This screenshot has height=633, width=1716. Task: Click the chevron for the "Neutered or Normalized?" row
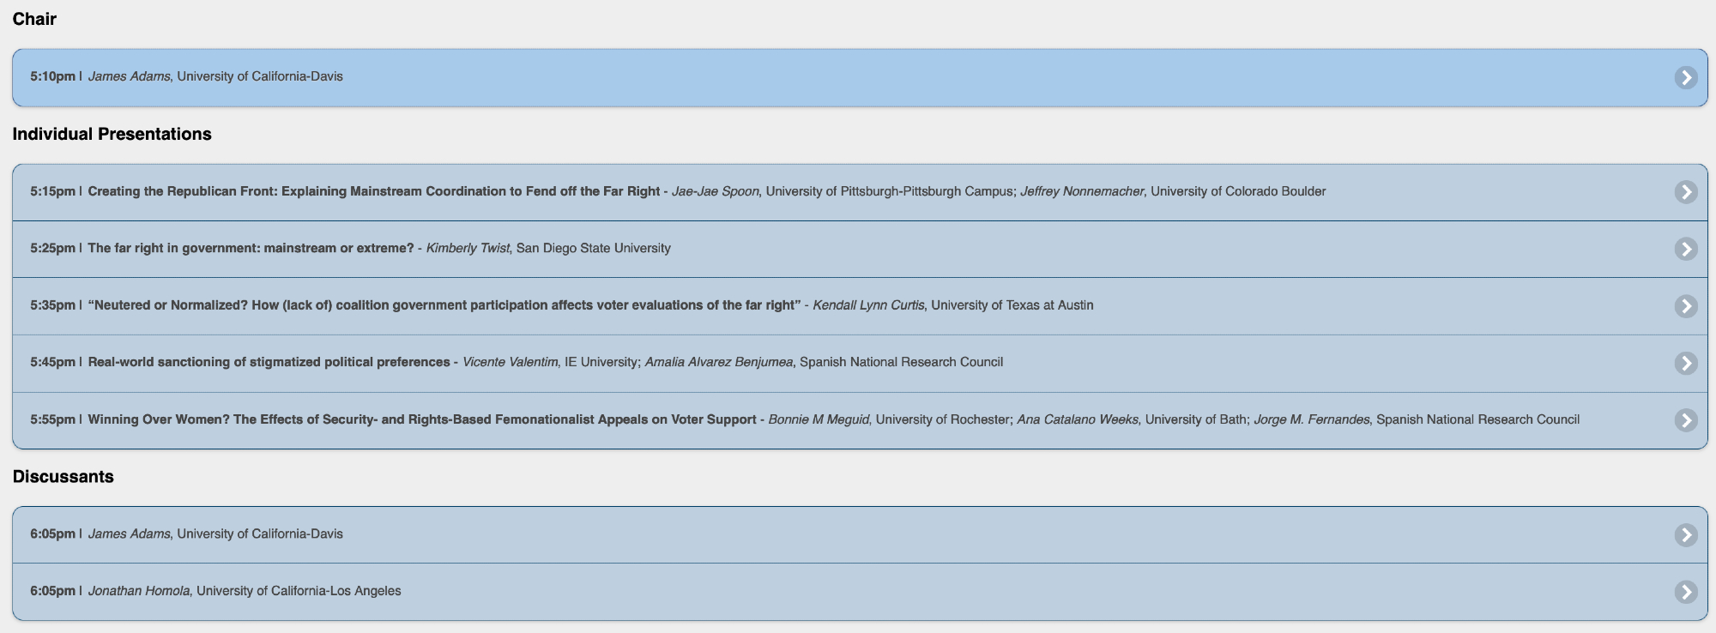(x=1685, y=306)
